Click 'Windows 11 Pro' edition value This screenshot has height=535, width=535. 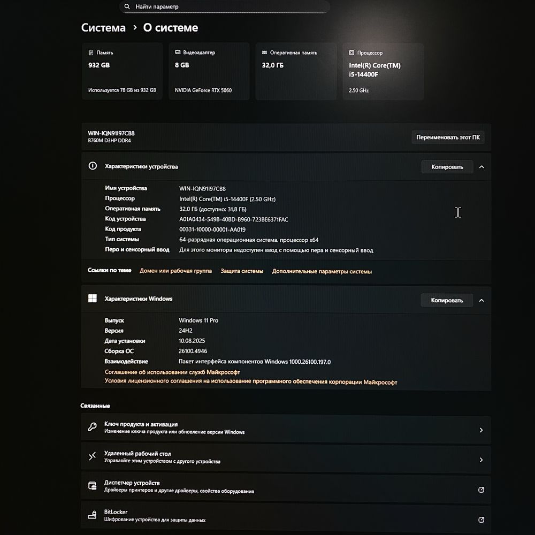[x=198, y=320]
